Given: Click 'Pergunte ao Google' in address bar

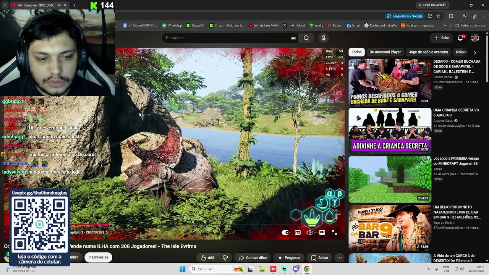Looking at the screenshot, I should pos(404,16).
